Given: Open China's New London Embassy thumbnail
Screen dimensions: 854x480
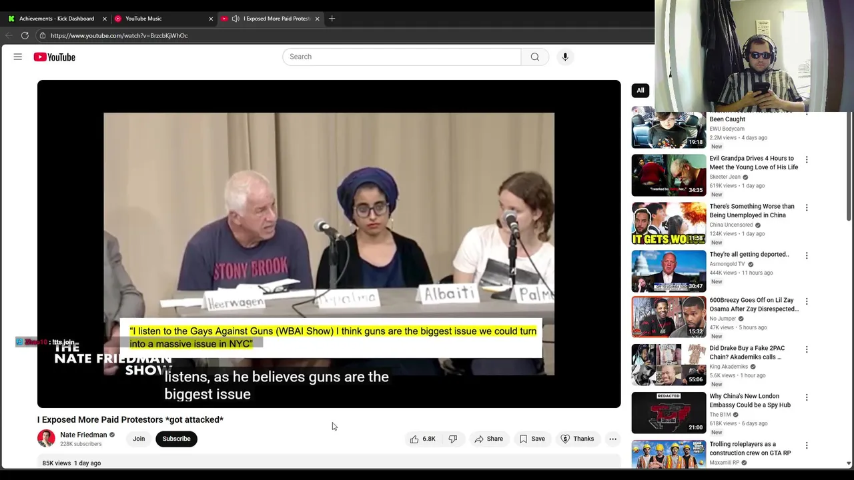Looking at the screenshot, I should pyautogui.click(x=669, y=413).
